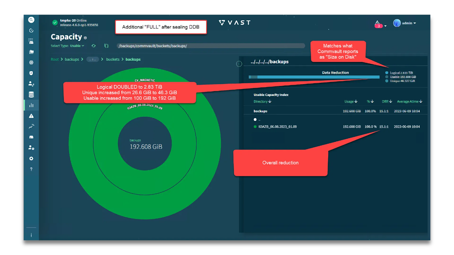The height and width of the screenshot is (255, 454).
Task: Open the shield security icon in the sidebar
Action: (31, 73)
